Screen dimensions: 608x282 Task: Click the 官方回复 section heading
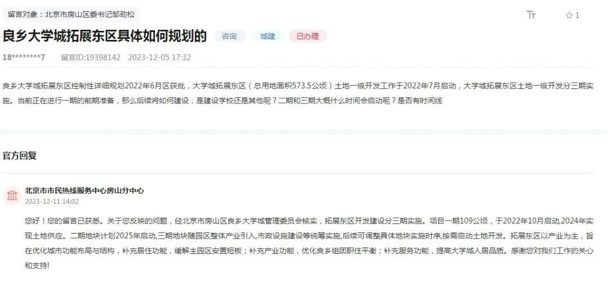click(x=19, y=155)
